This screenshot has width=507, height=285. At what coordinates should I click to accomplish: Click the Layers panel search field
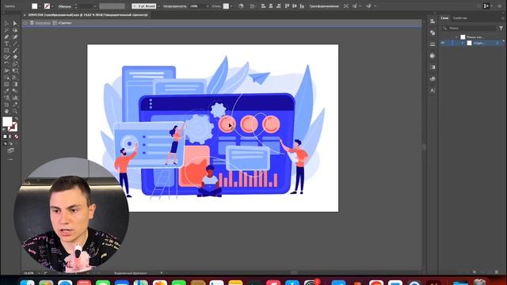pyautogui.click(x=469, y=28)
